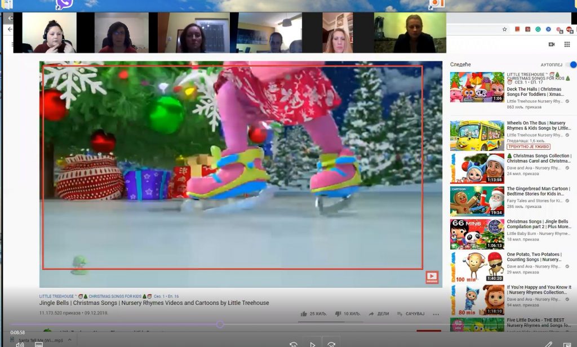
Task: Click the ДЕЛИ share button
Action: click(x=379, y=314)
